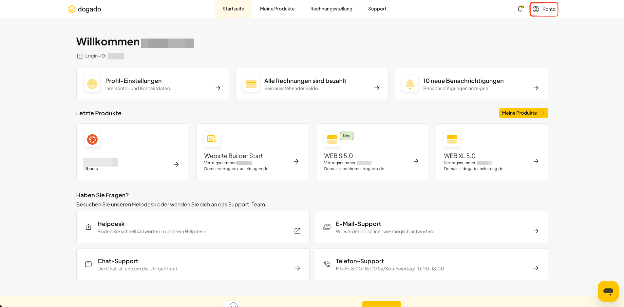
Task: Open the WEB S 5.0 product
Action: coord(338,156)
